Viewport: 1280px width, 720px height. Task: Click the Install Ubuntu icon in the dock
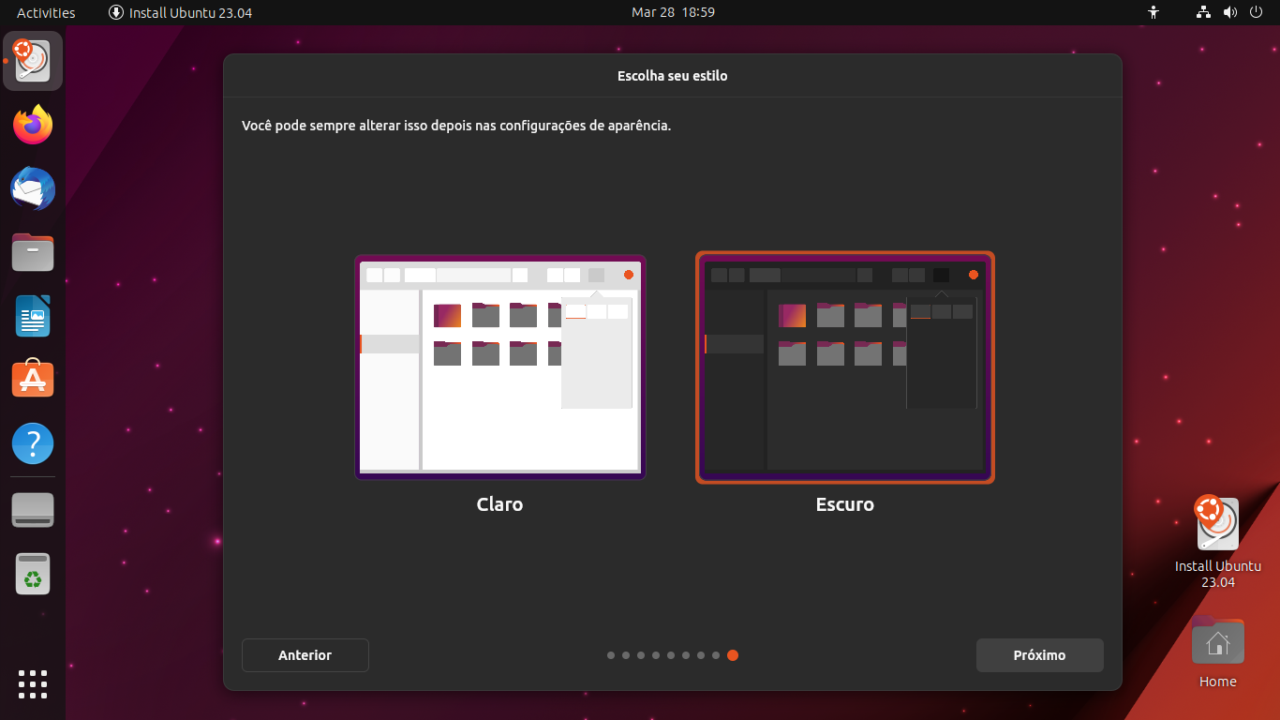pos(32,60)
